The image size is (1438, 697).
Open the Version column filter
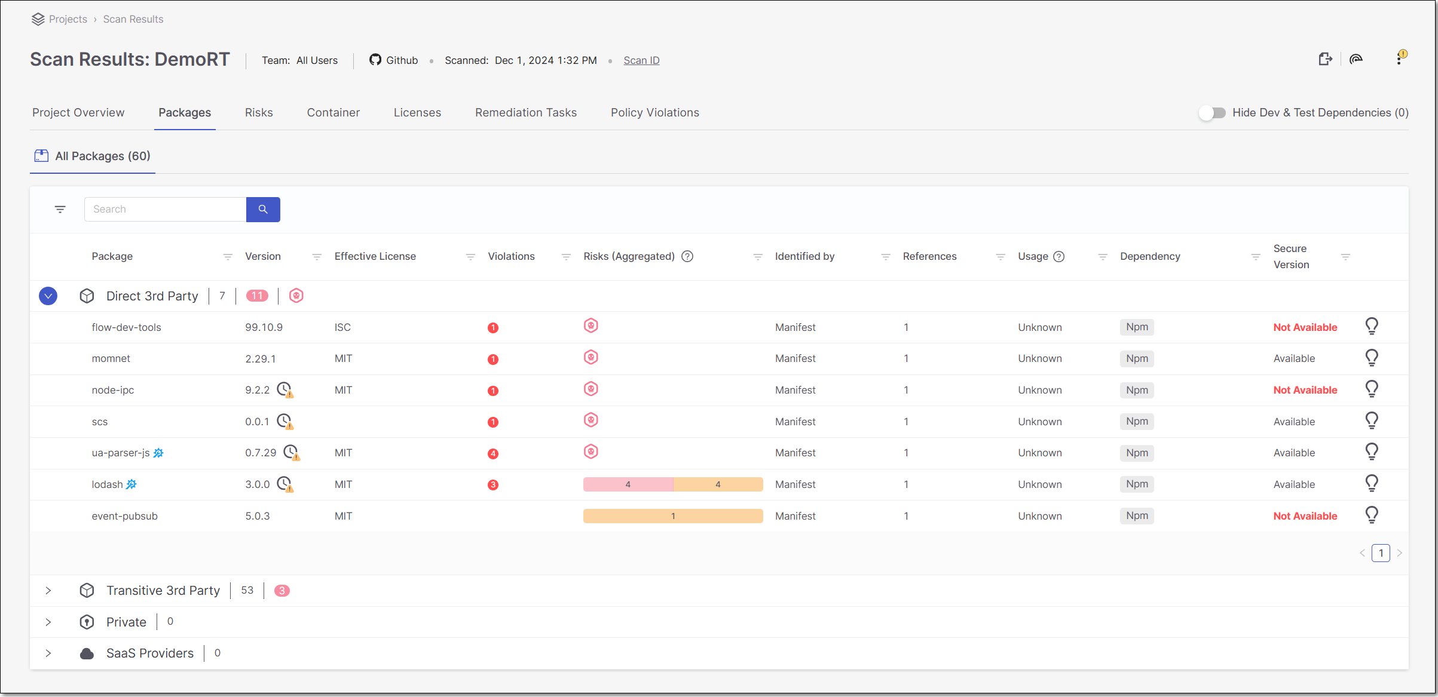[317, 257]
